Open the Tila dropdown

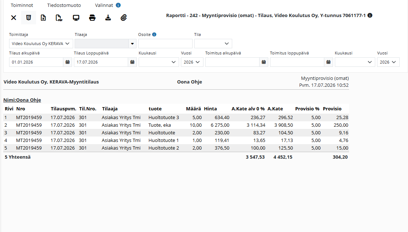coord(213,44)
